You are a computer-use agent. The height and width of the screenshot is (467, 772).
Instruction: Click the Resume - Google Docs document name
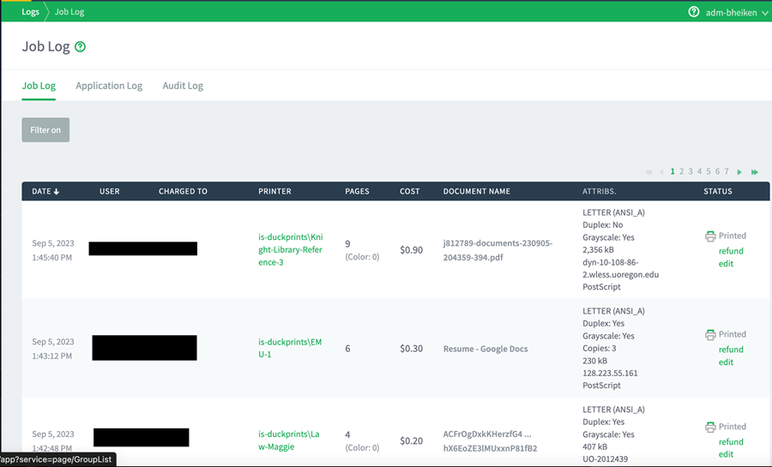pyautogui.click(x=486, y=349)
